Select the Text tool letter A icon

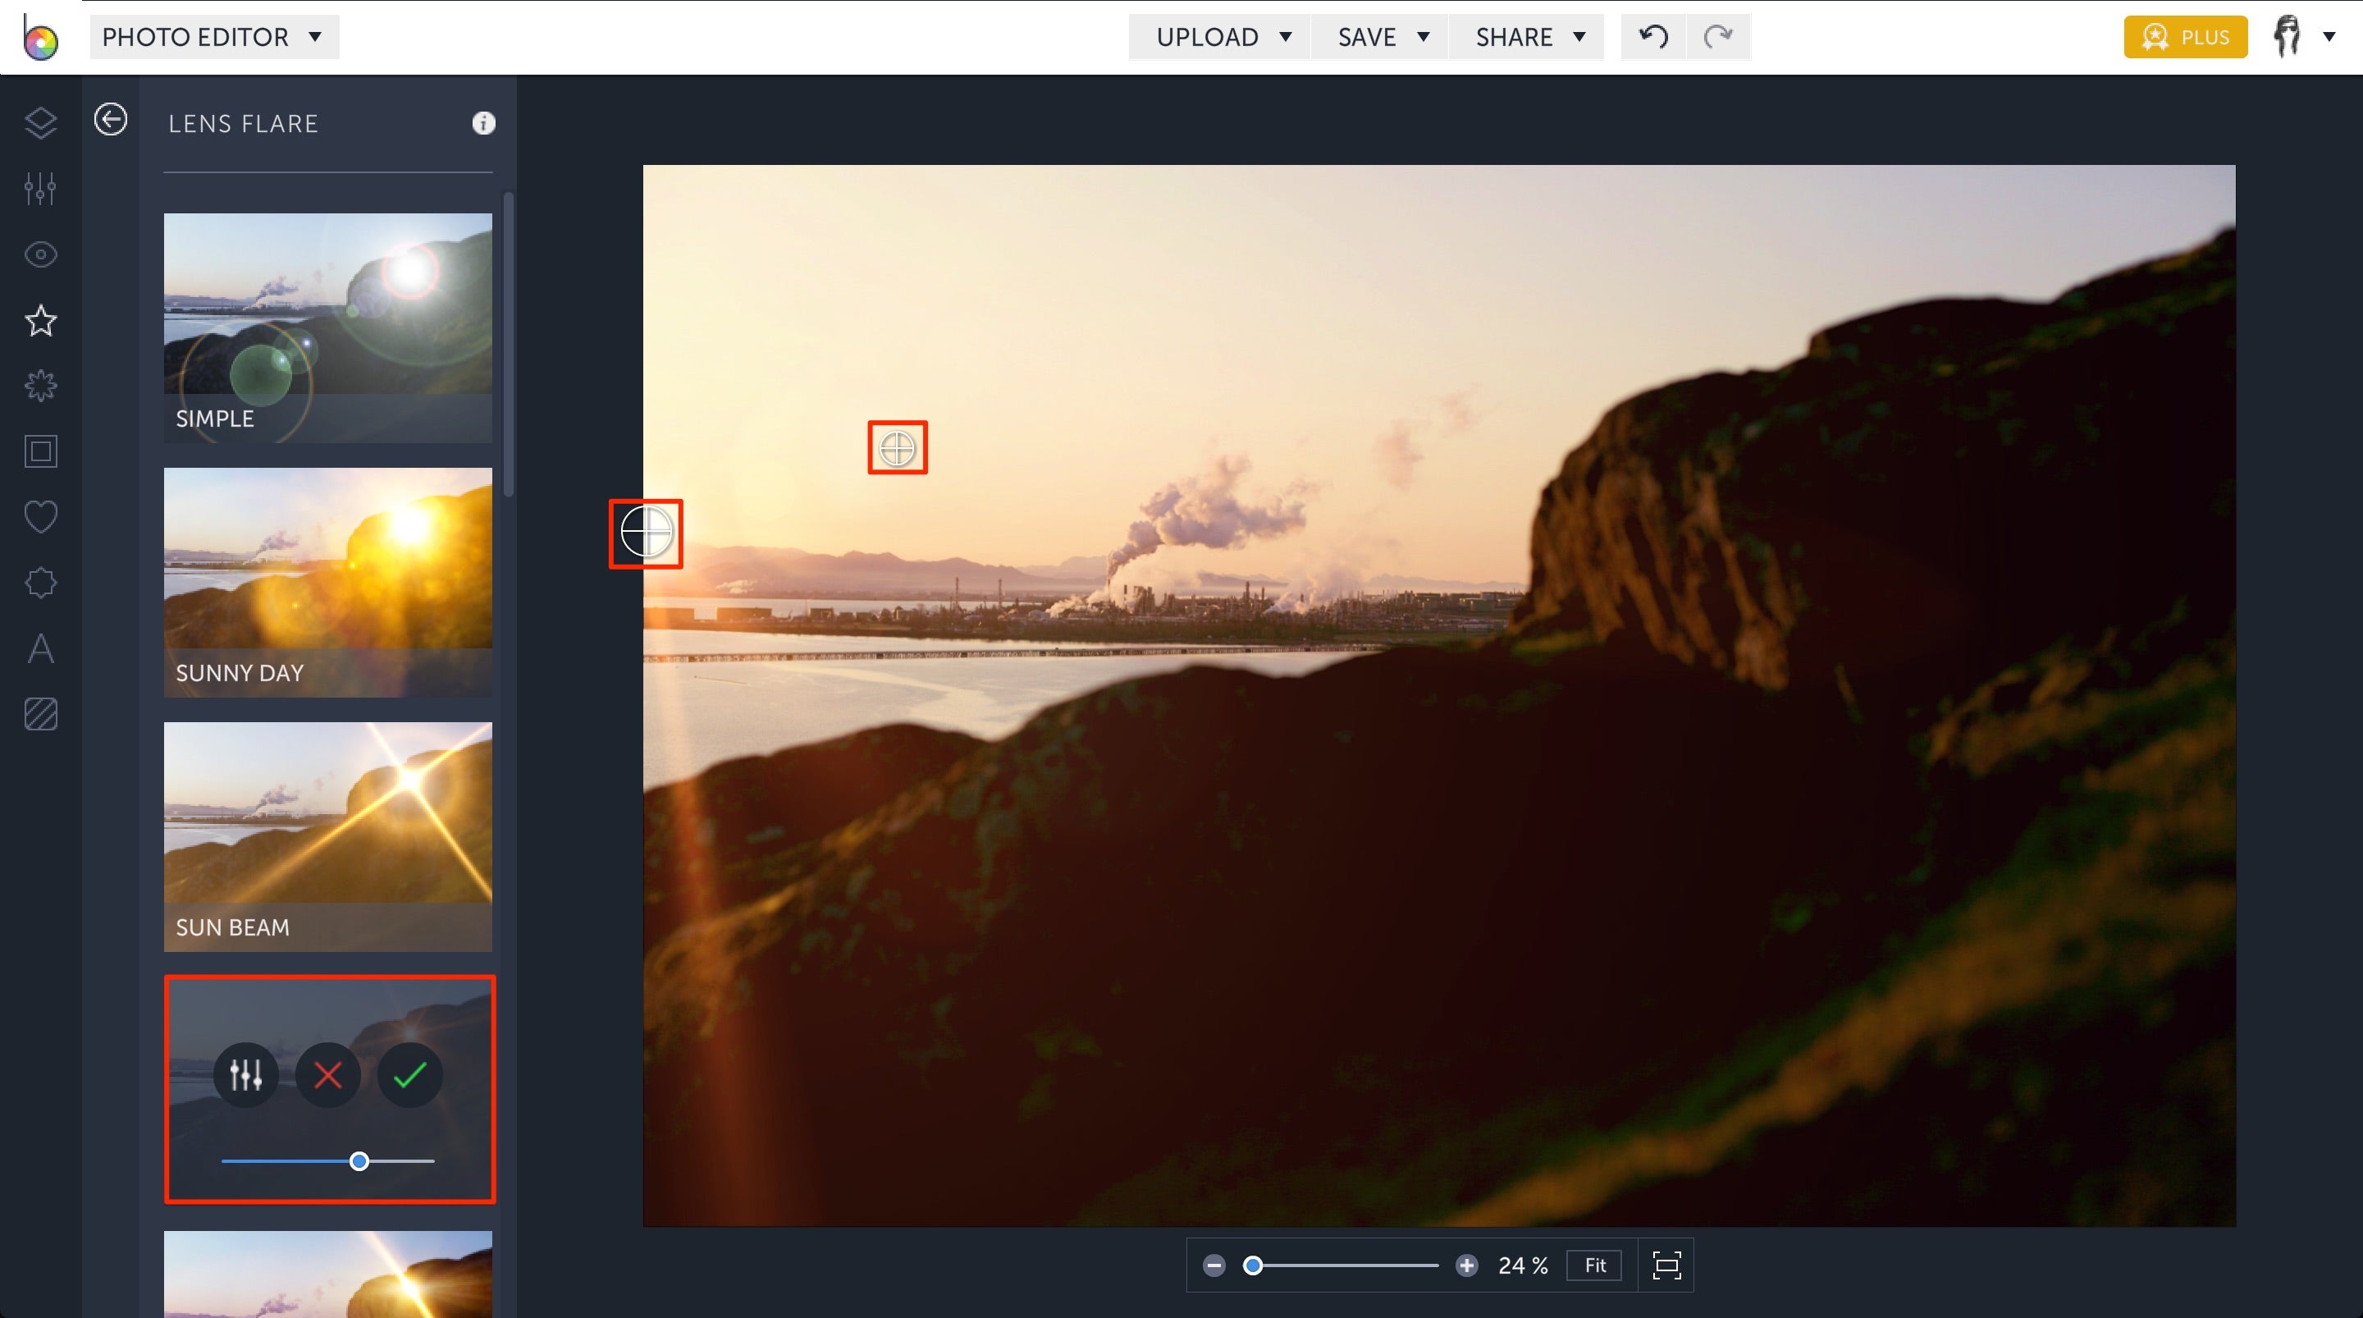pos(40,649)
